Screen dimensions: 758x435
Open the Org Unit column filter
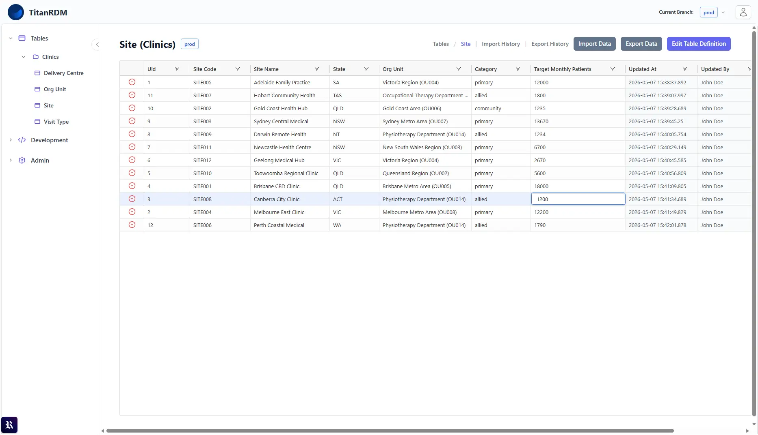pyautogui.click(x=459, y=69)
